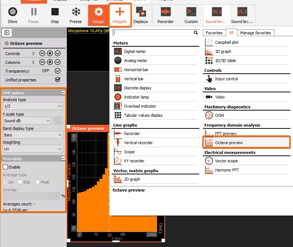Select the Lin average type
The width and height of the screenshot is (293, 247).
tap(5, 182)
